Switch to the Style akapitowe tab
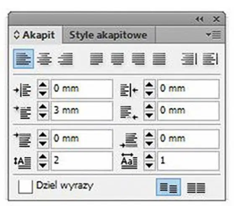This screenshot has width=234, height=206. point(108,35)
